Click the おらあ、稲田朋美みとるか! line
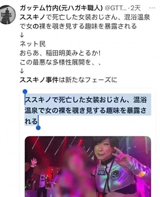The height and width of the screenshot is (197, 160). (x=60, y=53)
